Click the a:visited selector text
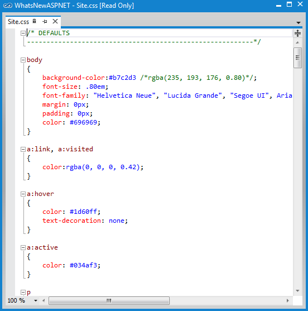The image size is (308, 311). coord(75,149)
